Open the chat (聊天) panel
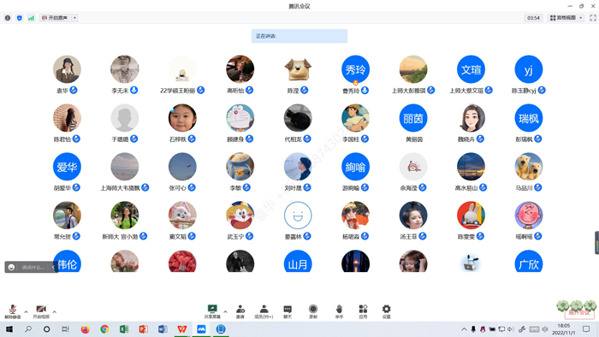The height and width of the screenshot is (337, 599). click(288, 311)
